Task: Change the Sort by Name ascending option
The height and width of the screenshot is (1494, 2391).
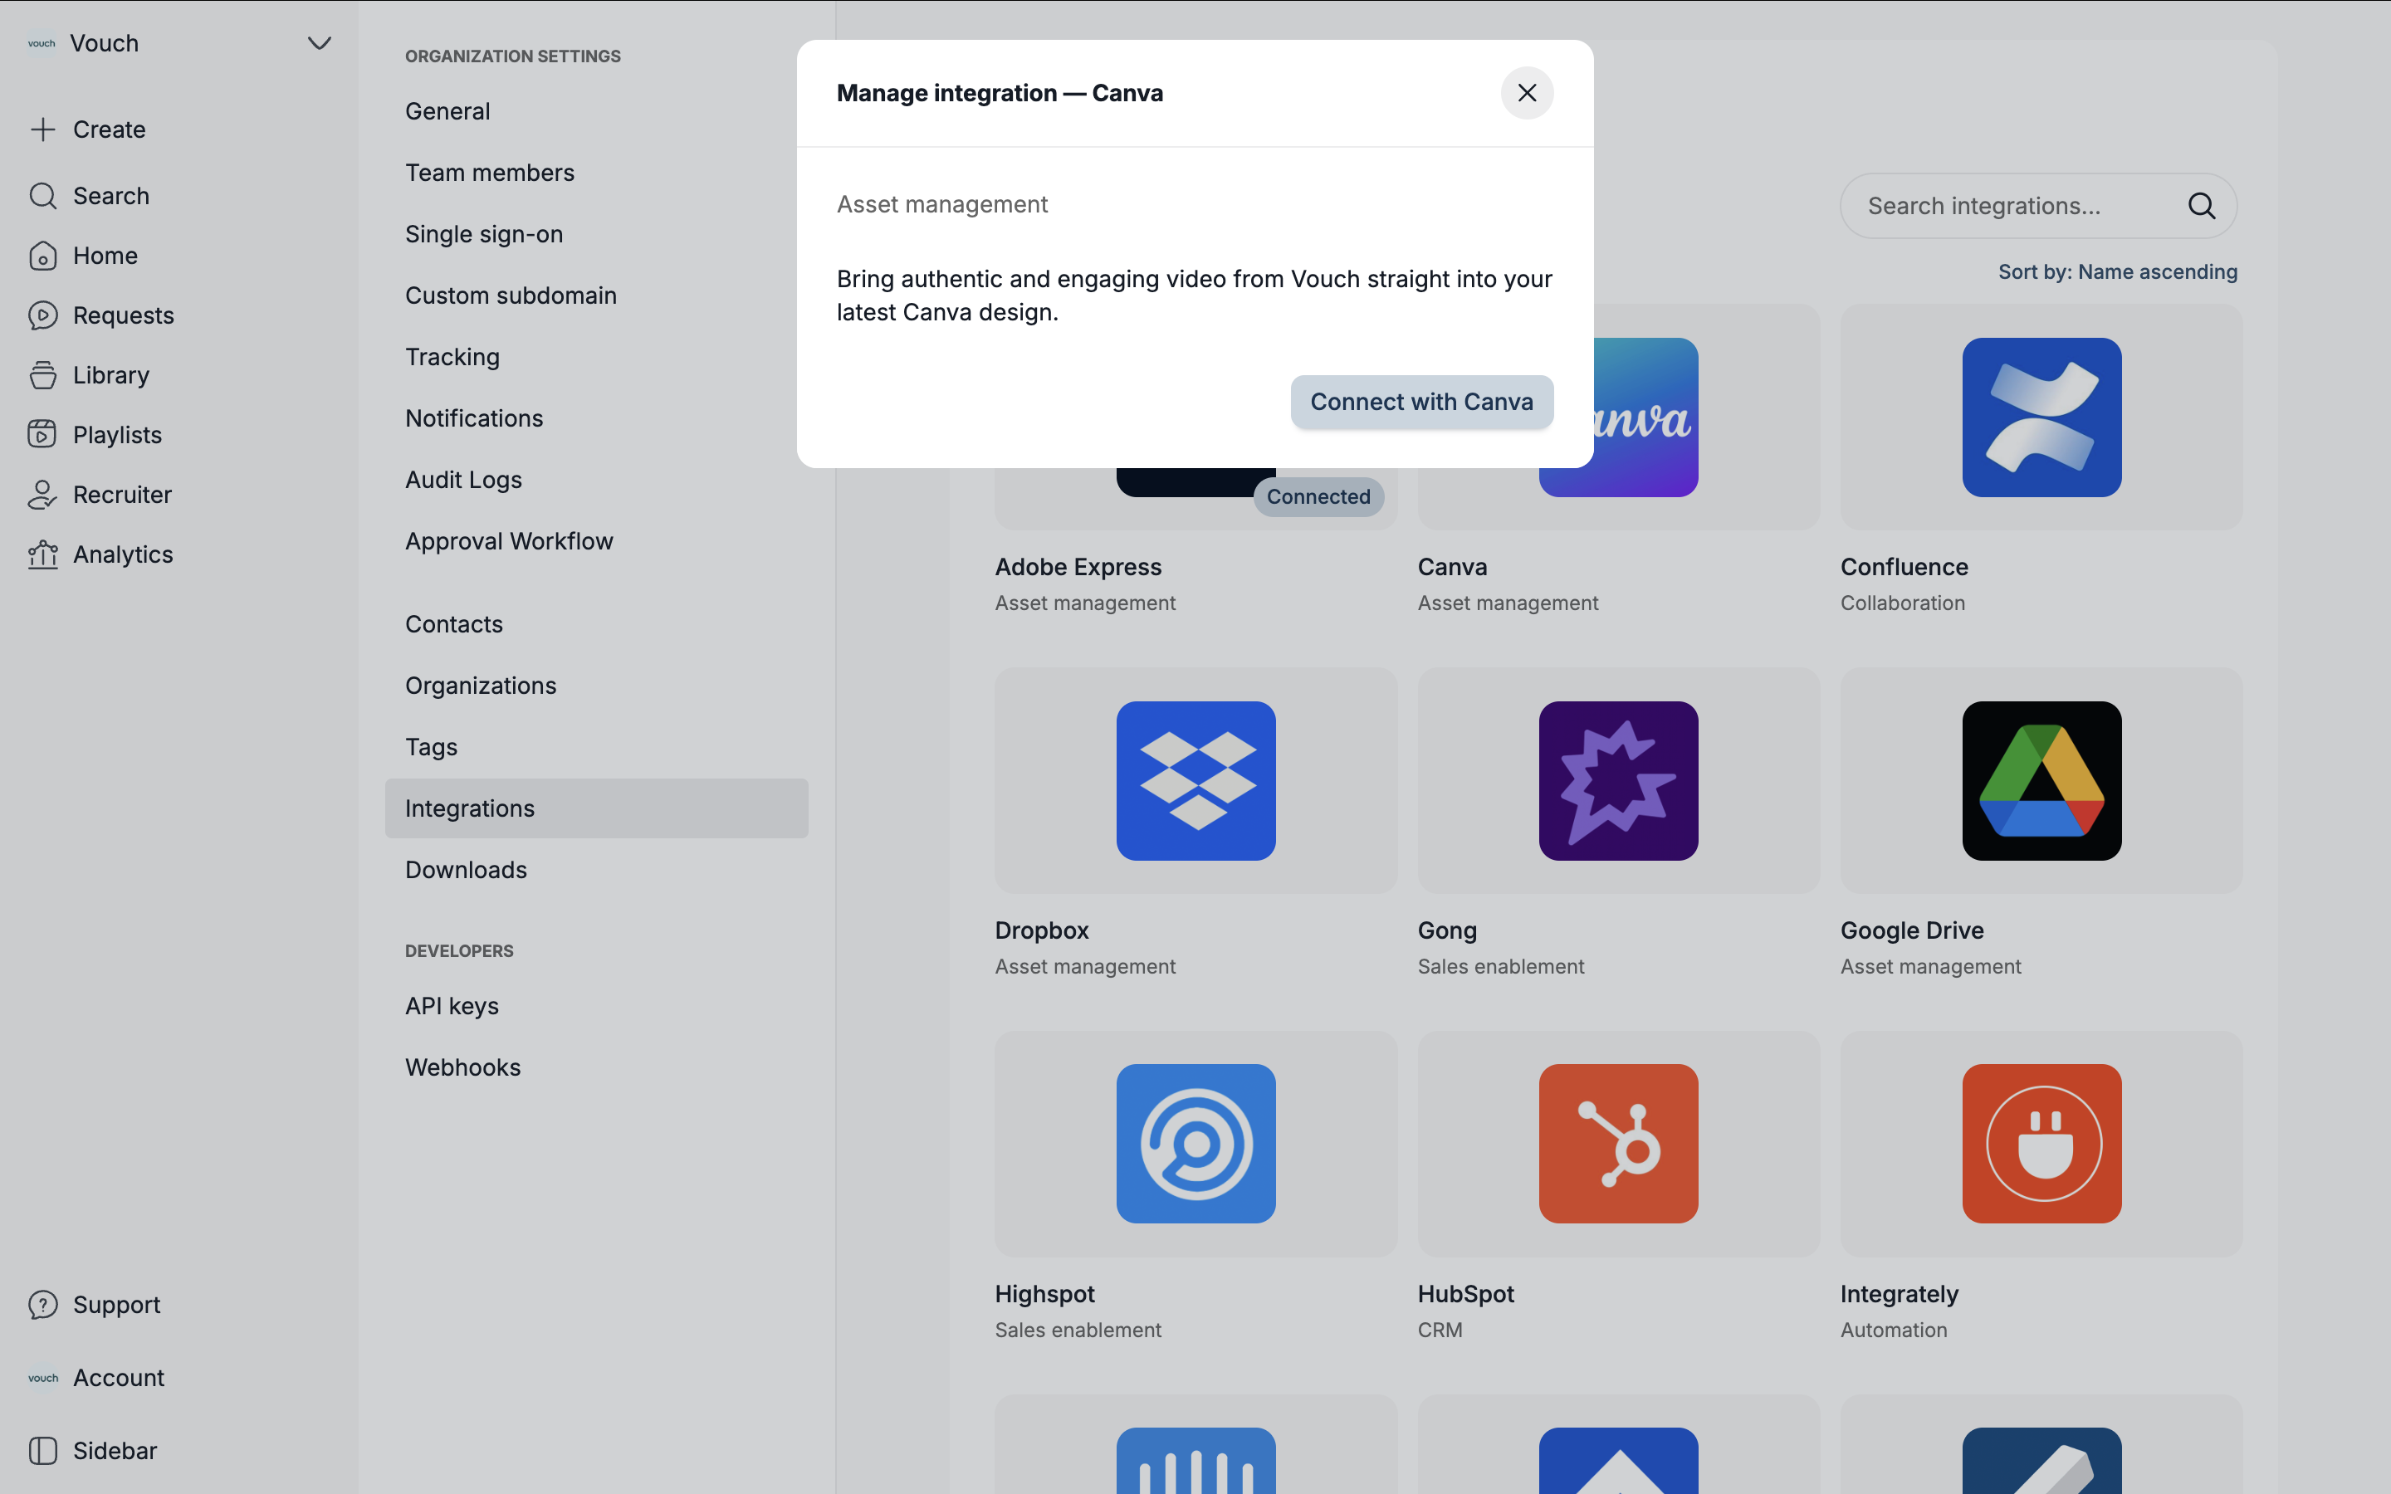Action: [x=2117, y=271]
